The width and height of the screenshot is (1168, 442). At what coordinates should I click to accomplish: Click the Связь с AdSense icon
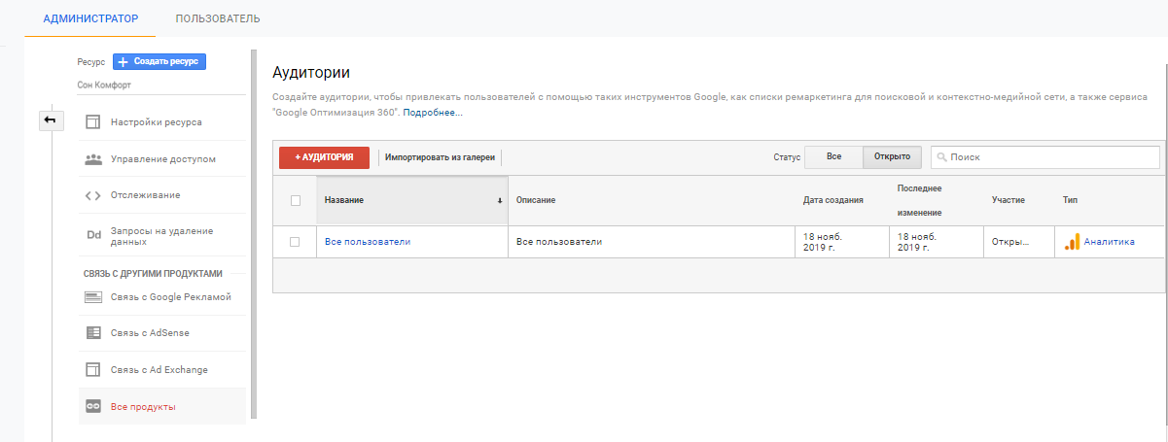pyautogui.click(x=93, y=333)
